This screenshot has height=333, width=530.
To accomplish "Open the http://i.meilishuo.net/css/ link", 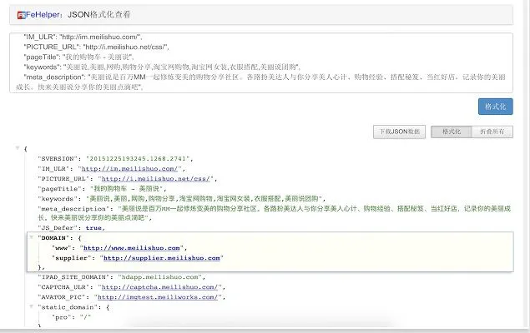I will (x=156, y=179).
